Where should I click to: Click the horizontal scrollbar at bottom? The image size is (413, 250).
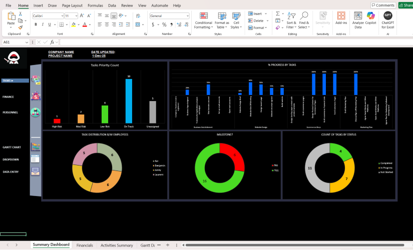click(x=295, y=245)
